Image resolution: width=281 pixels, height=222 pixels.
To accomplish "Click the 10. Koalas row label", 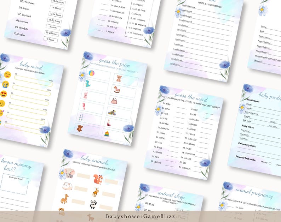I will (x=19, y=34).
